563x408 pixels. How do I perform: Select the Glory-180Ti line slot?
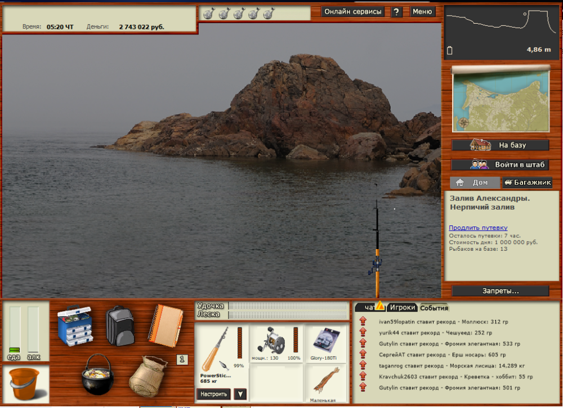pos(325,343)
